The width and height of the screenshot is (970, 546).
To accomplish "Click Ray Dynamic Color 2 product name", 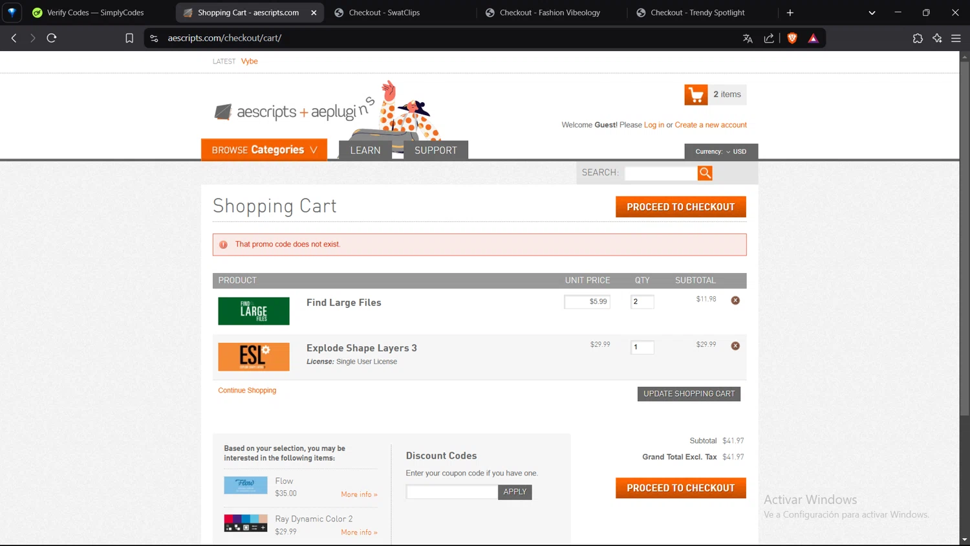I will tap(314, 519).
